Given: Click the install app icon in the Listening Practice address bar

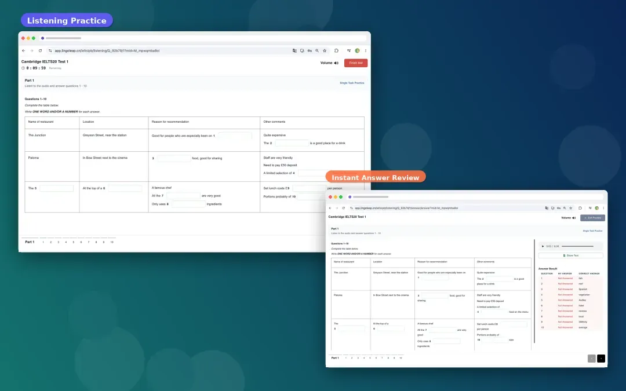Looking at the screenshot, I should tap(302, 50).
